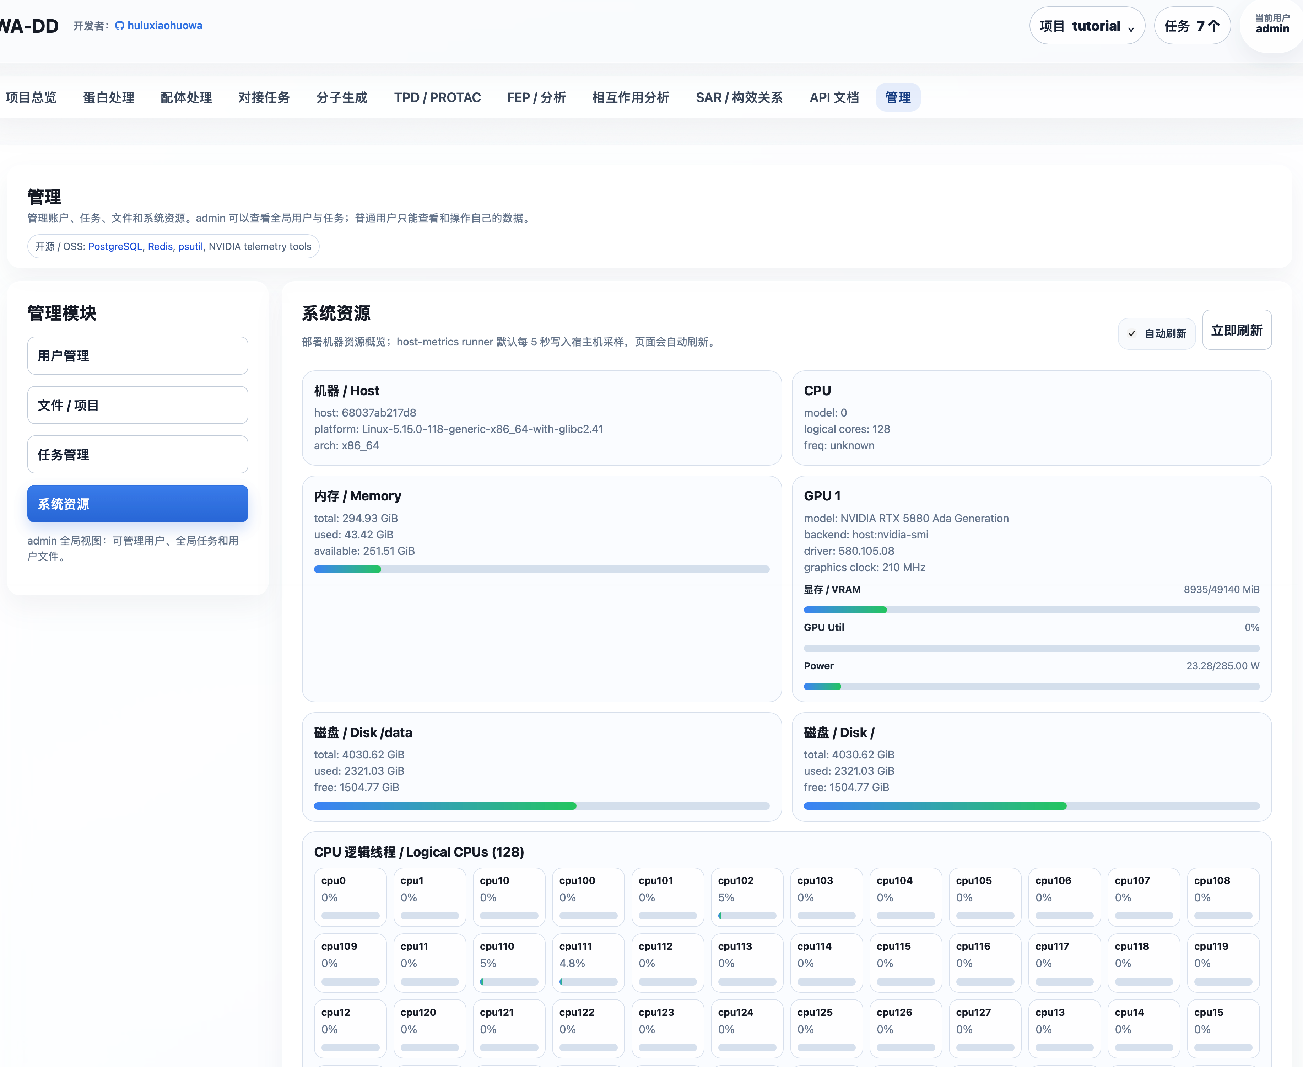The image size is (1303, 1067).
Task: Open the 相互作用分析 tab
Action: [x=630, y=97]
